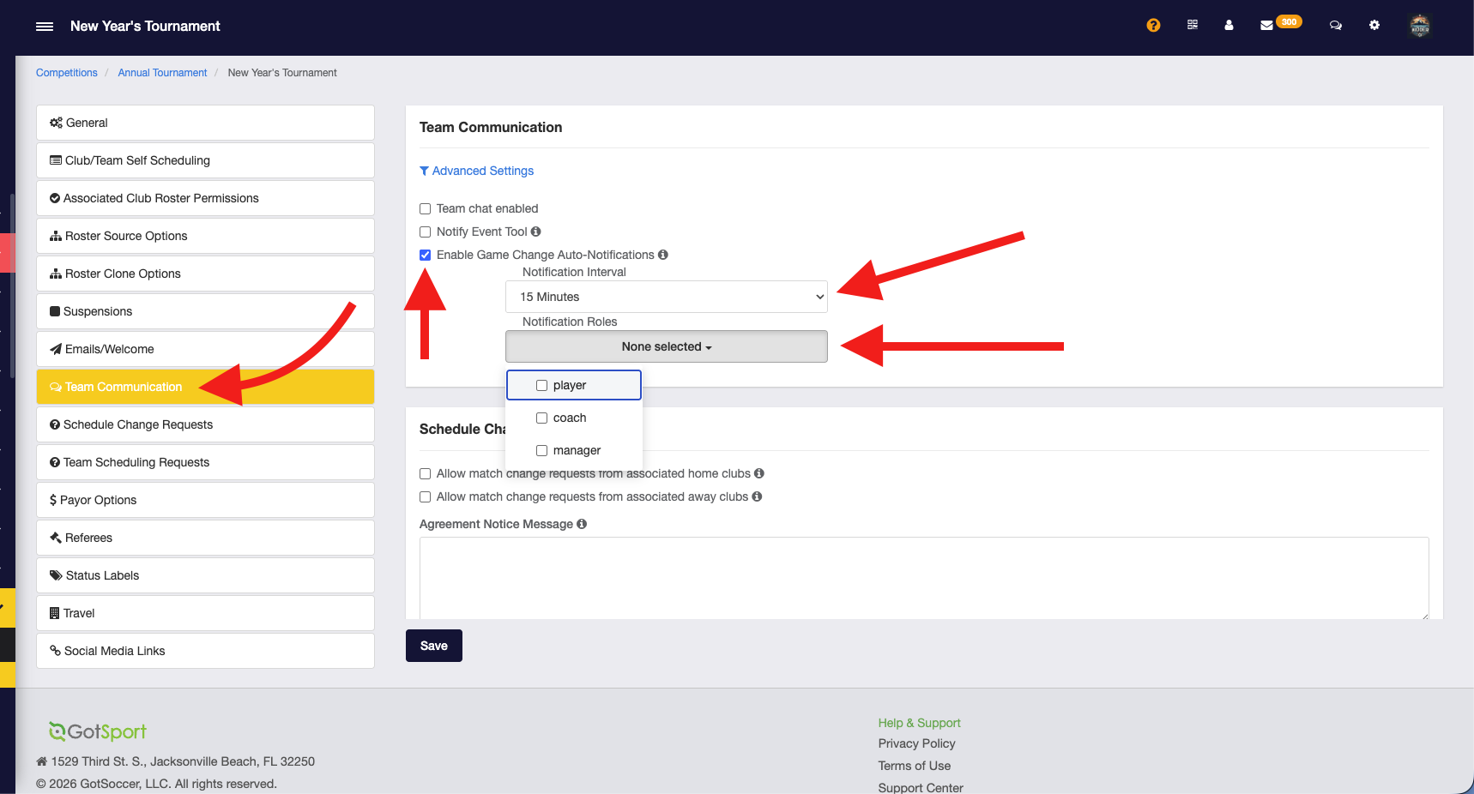Click the dashboard grid icon in header
This screenshot has width=1474, height=794.
click(x=1193, y=26)
